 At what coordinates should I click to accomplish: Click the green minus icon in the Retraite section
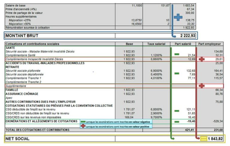(x=177, y=73)
